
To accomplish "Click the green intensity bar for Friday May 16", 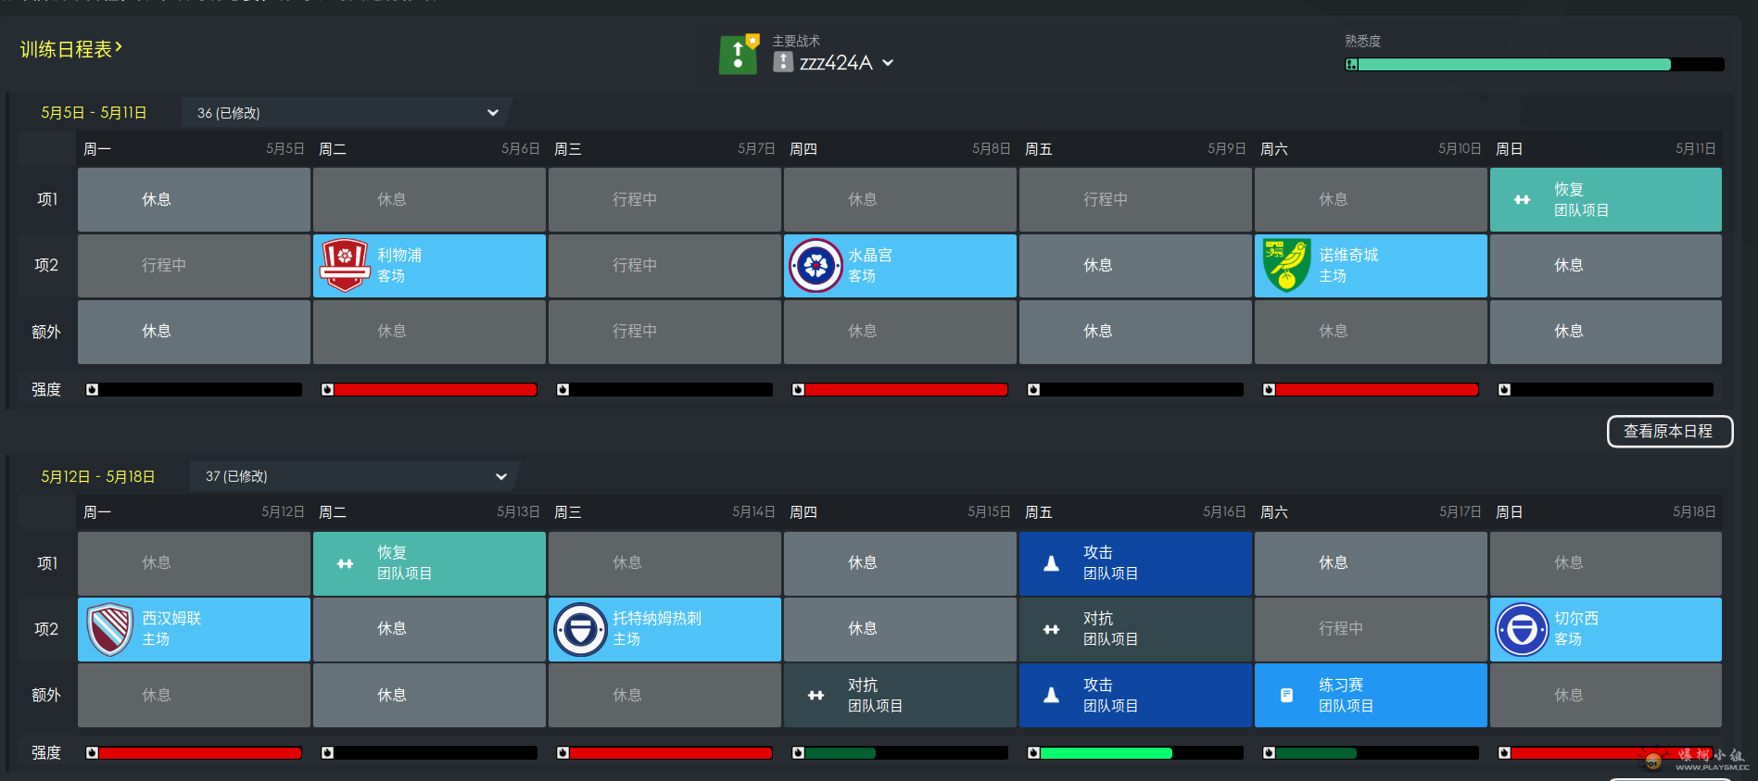I will [1106, 753].
